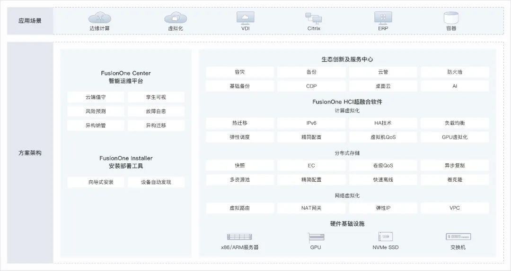
Task: Choose the 云管 box
Action: coord(383,72)
